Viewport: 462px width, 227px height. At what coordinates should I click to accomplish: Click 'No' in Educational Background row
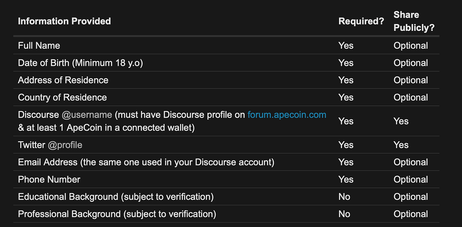tap(344, 197)
